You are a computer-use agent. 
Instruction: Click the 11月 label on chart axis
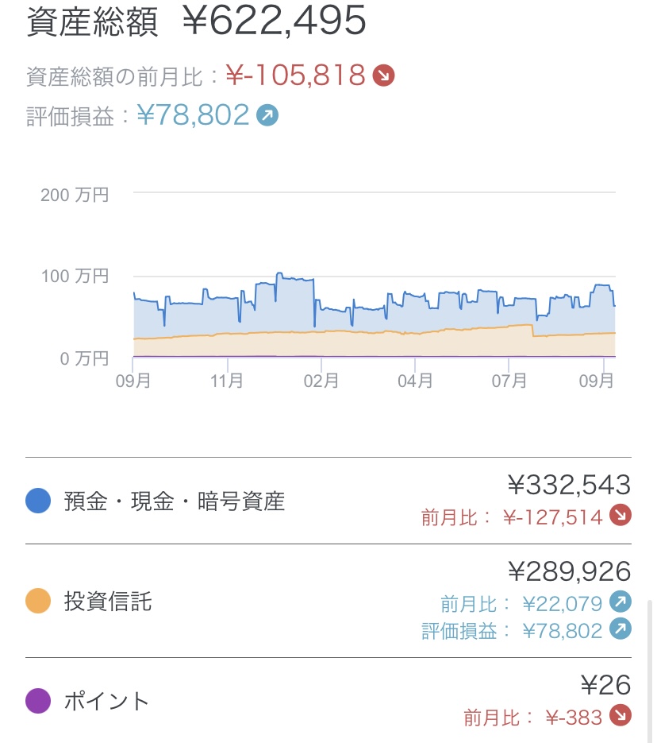[x=227, y=381]
